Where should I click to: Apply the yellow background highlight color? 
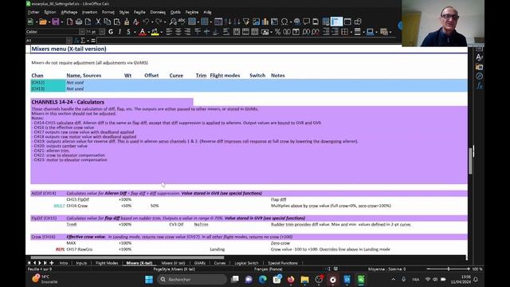(x=155, y=32)
